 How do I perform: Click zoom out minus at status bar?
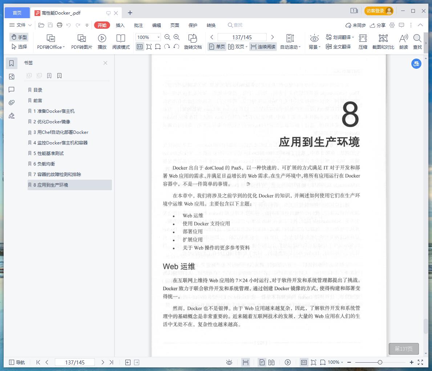[x=349, y=362]
